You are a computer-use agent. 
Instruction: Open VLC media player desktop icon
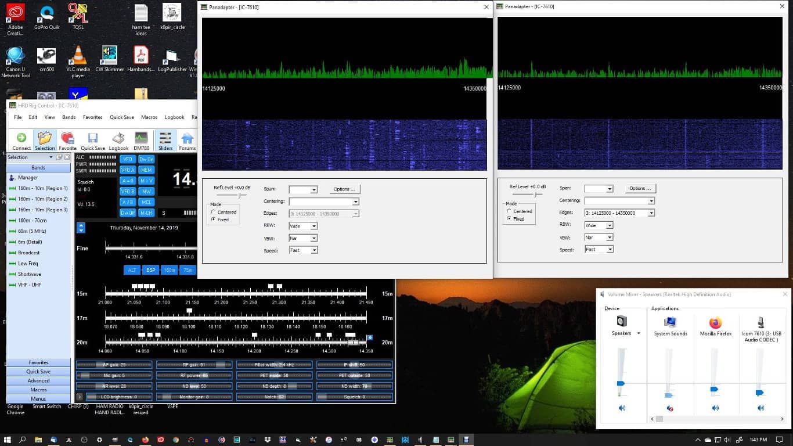pyautogui.click(x=78, y=63)
